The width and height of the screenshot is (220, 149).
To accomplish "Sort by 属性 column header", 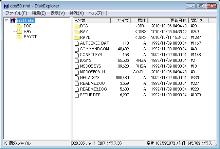I will [140, 21].
